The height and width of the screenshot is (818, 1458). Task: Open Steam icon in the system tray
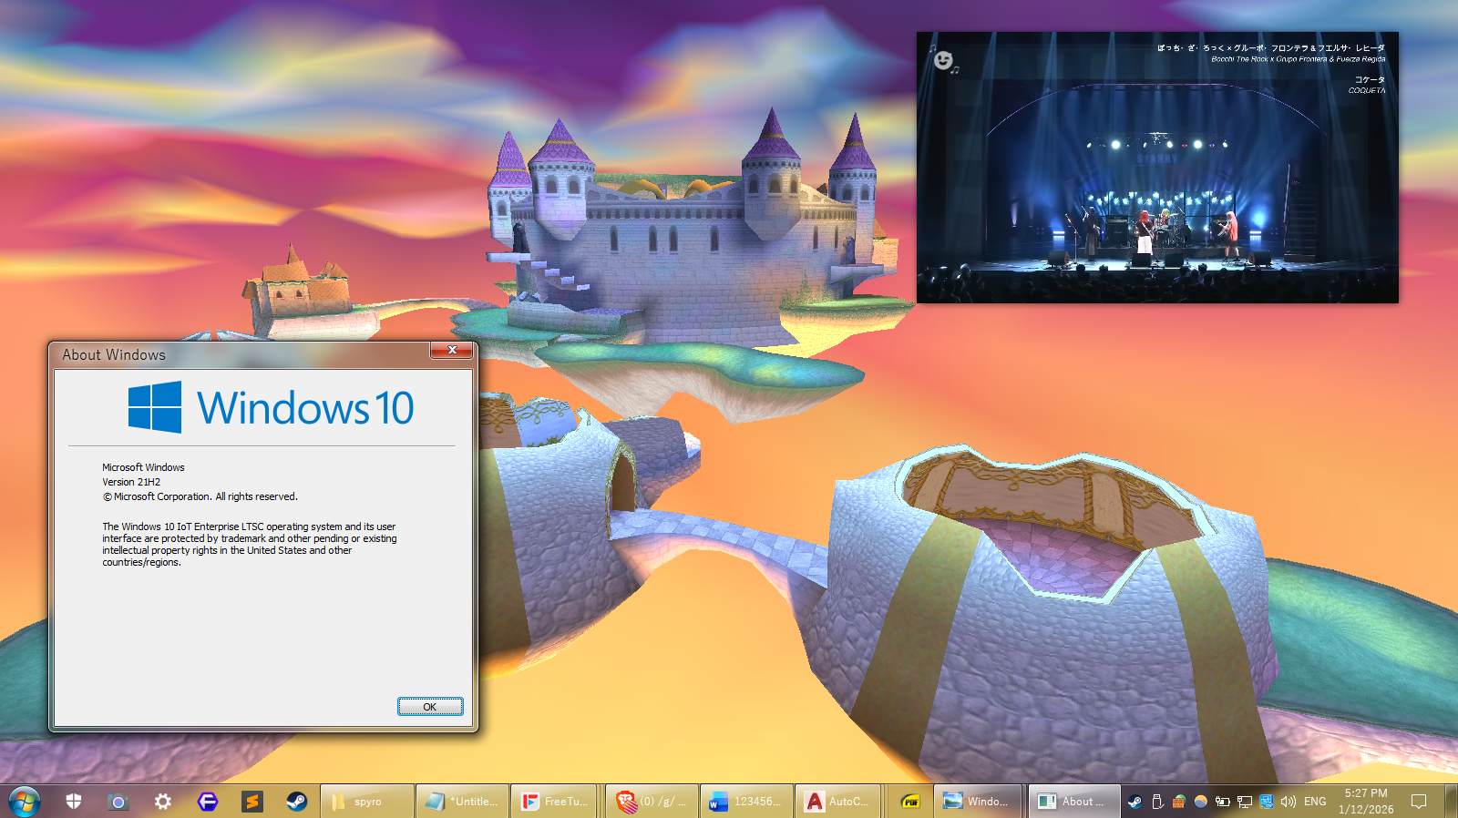coord(1135,802)
